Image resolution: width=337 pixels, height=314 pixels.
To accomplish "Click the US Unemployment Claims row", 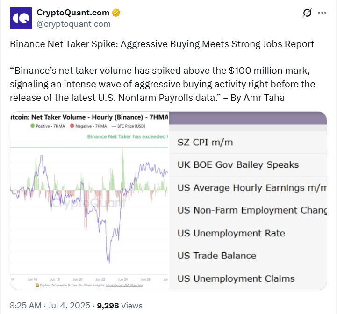I will click(x=236, y=278).
